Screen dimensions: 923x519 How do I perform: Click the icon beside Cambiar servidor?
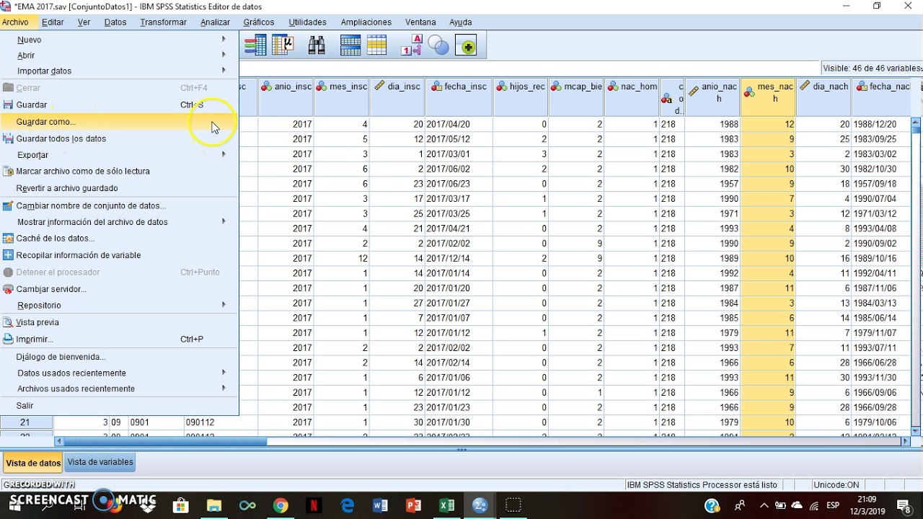click(x=9, y=289)
